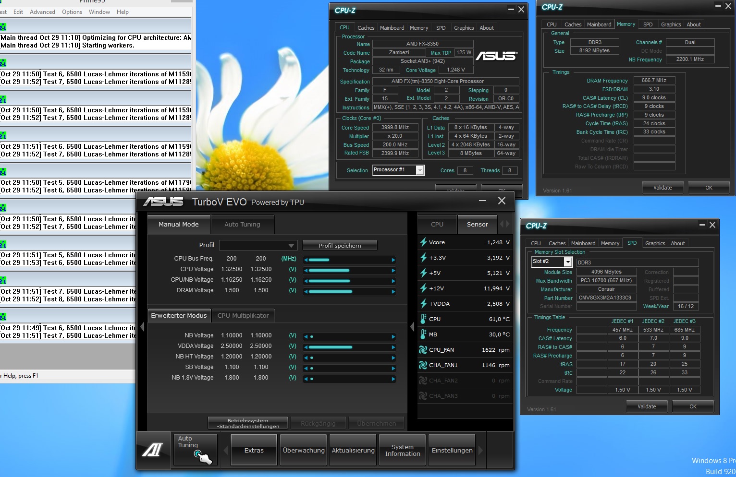Open the Einstellungen button
This screenshot has width=736, height=477.
(452, 450)
